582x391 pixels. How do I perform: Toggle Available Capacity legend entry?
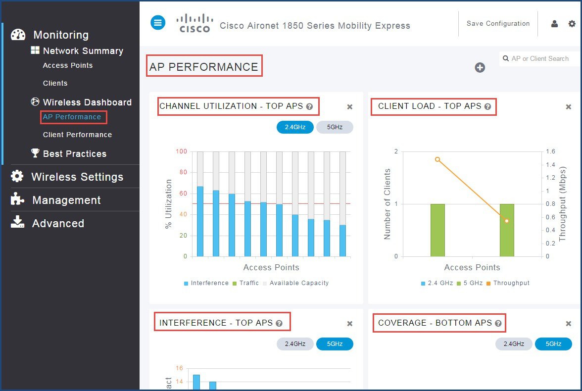point(296,283)
